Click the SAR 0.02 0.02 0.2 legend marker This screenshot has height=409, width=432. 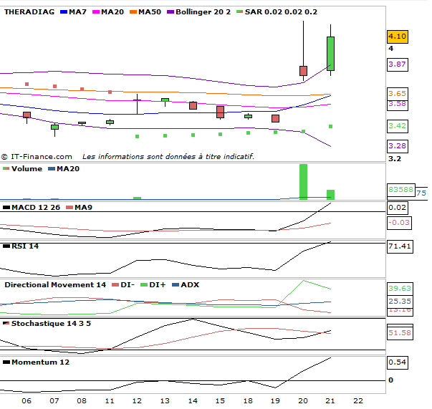(x=240, y=12)
